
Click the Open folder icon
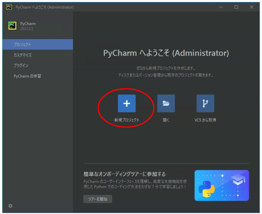166,104
